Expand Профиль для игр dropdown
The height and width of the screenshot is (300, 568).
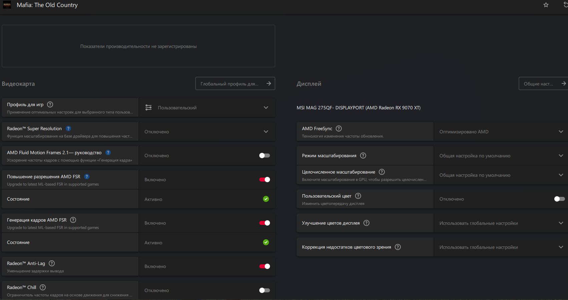point(266,107)
